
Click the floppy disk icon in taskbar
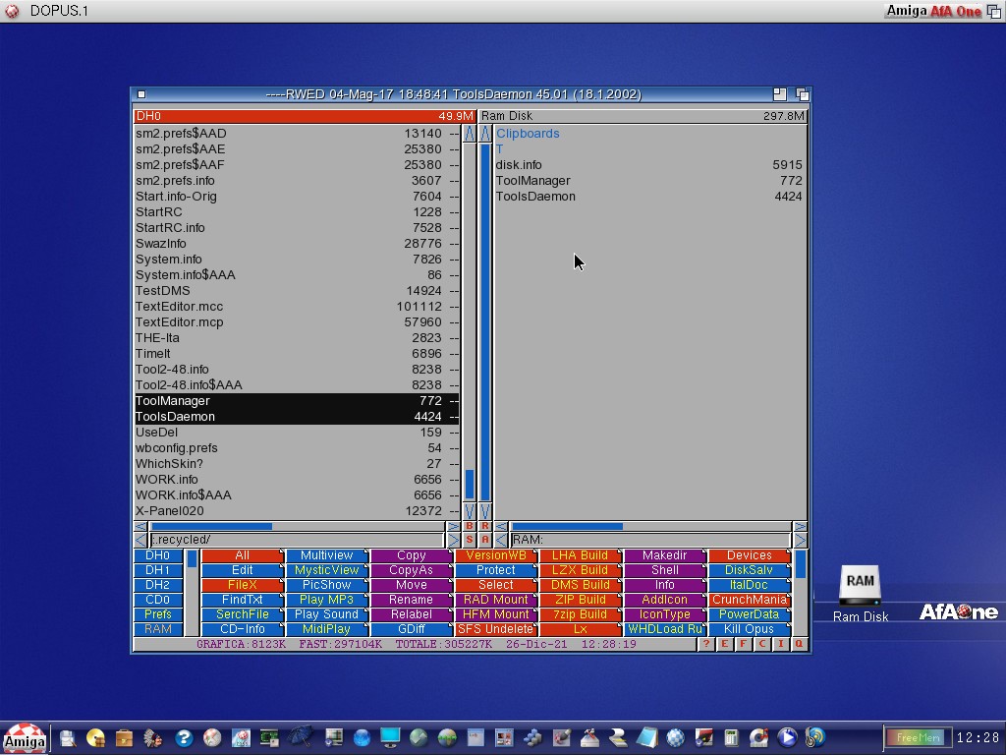(67, 737)
